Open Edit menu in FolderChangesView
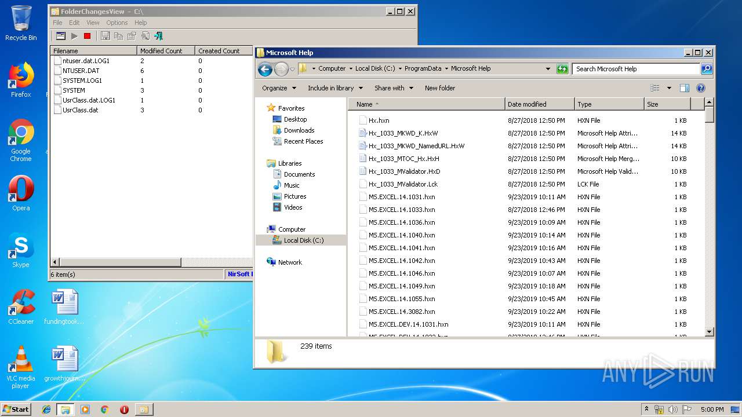 (x=74, y=23)
